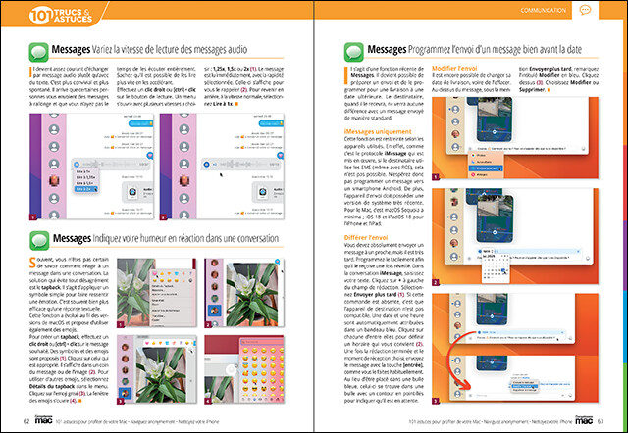Select highlighted date in calendar of scheduling screenshot 2

503,270
